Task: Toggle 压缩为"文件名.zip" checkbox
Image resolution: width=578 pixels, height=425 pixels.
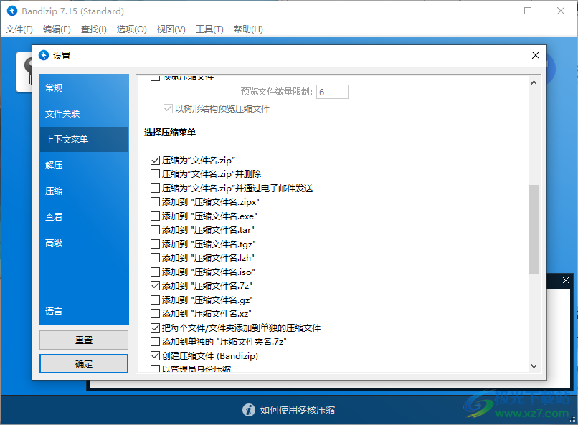Action: [x=155, y=161]
